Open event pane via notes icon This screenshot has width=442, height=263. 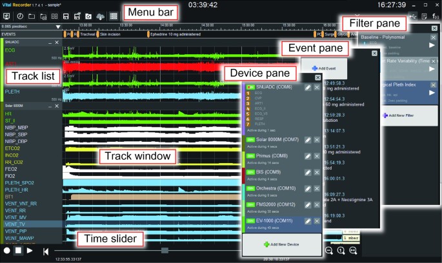click(424, 16)
